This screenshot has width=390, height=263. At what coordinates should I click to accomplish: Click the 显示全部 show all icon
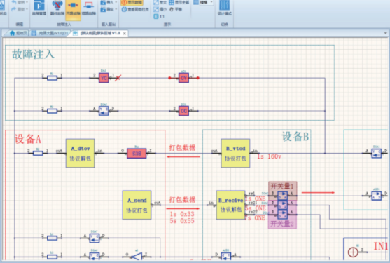179,3
